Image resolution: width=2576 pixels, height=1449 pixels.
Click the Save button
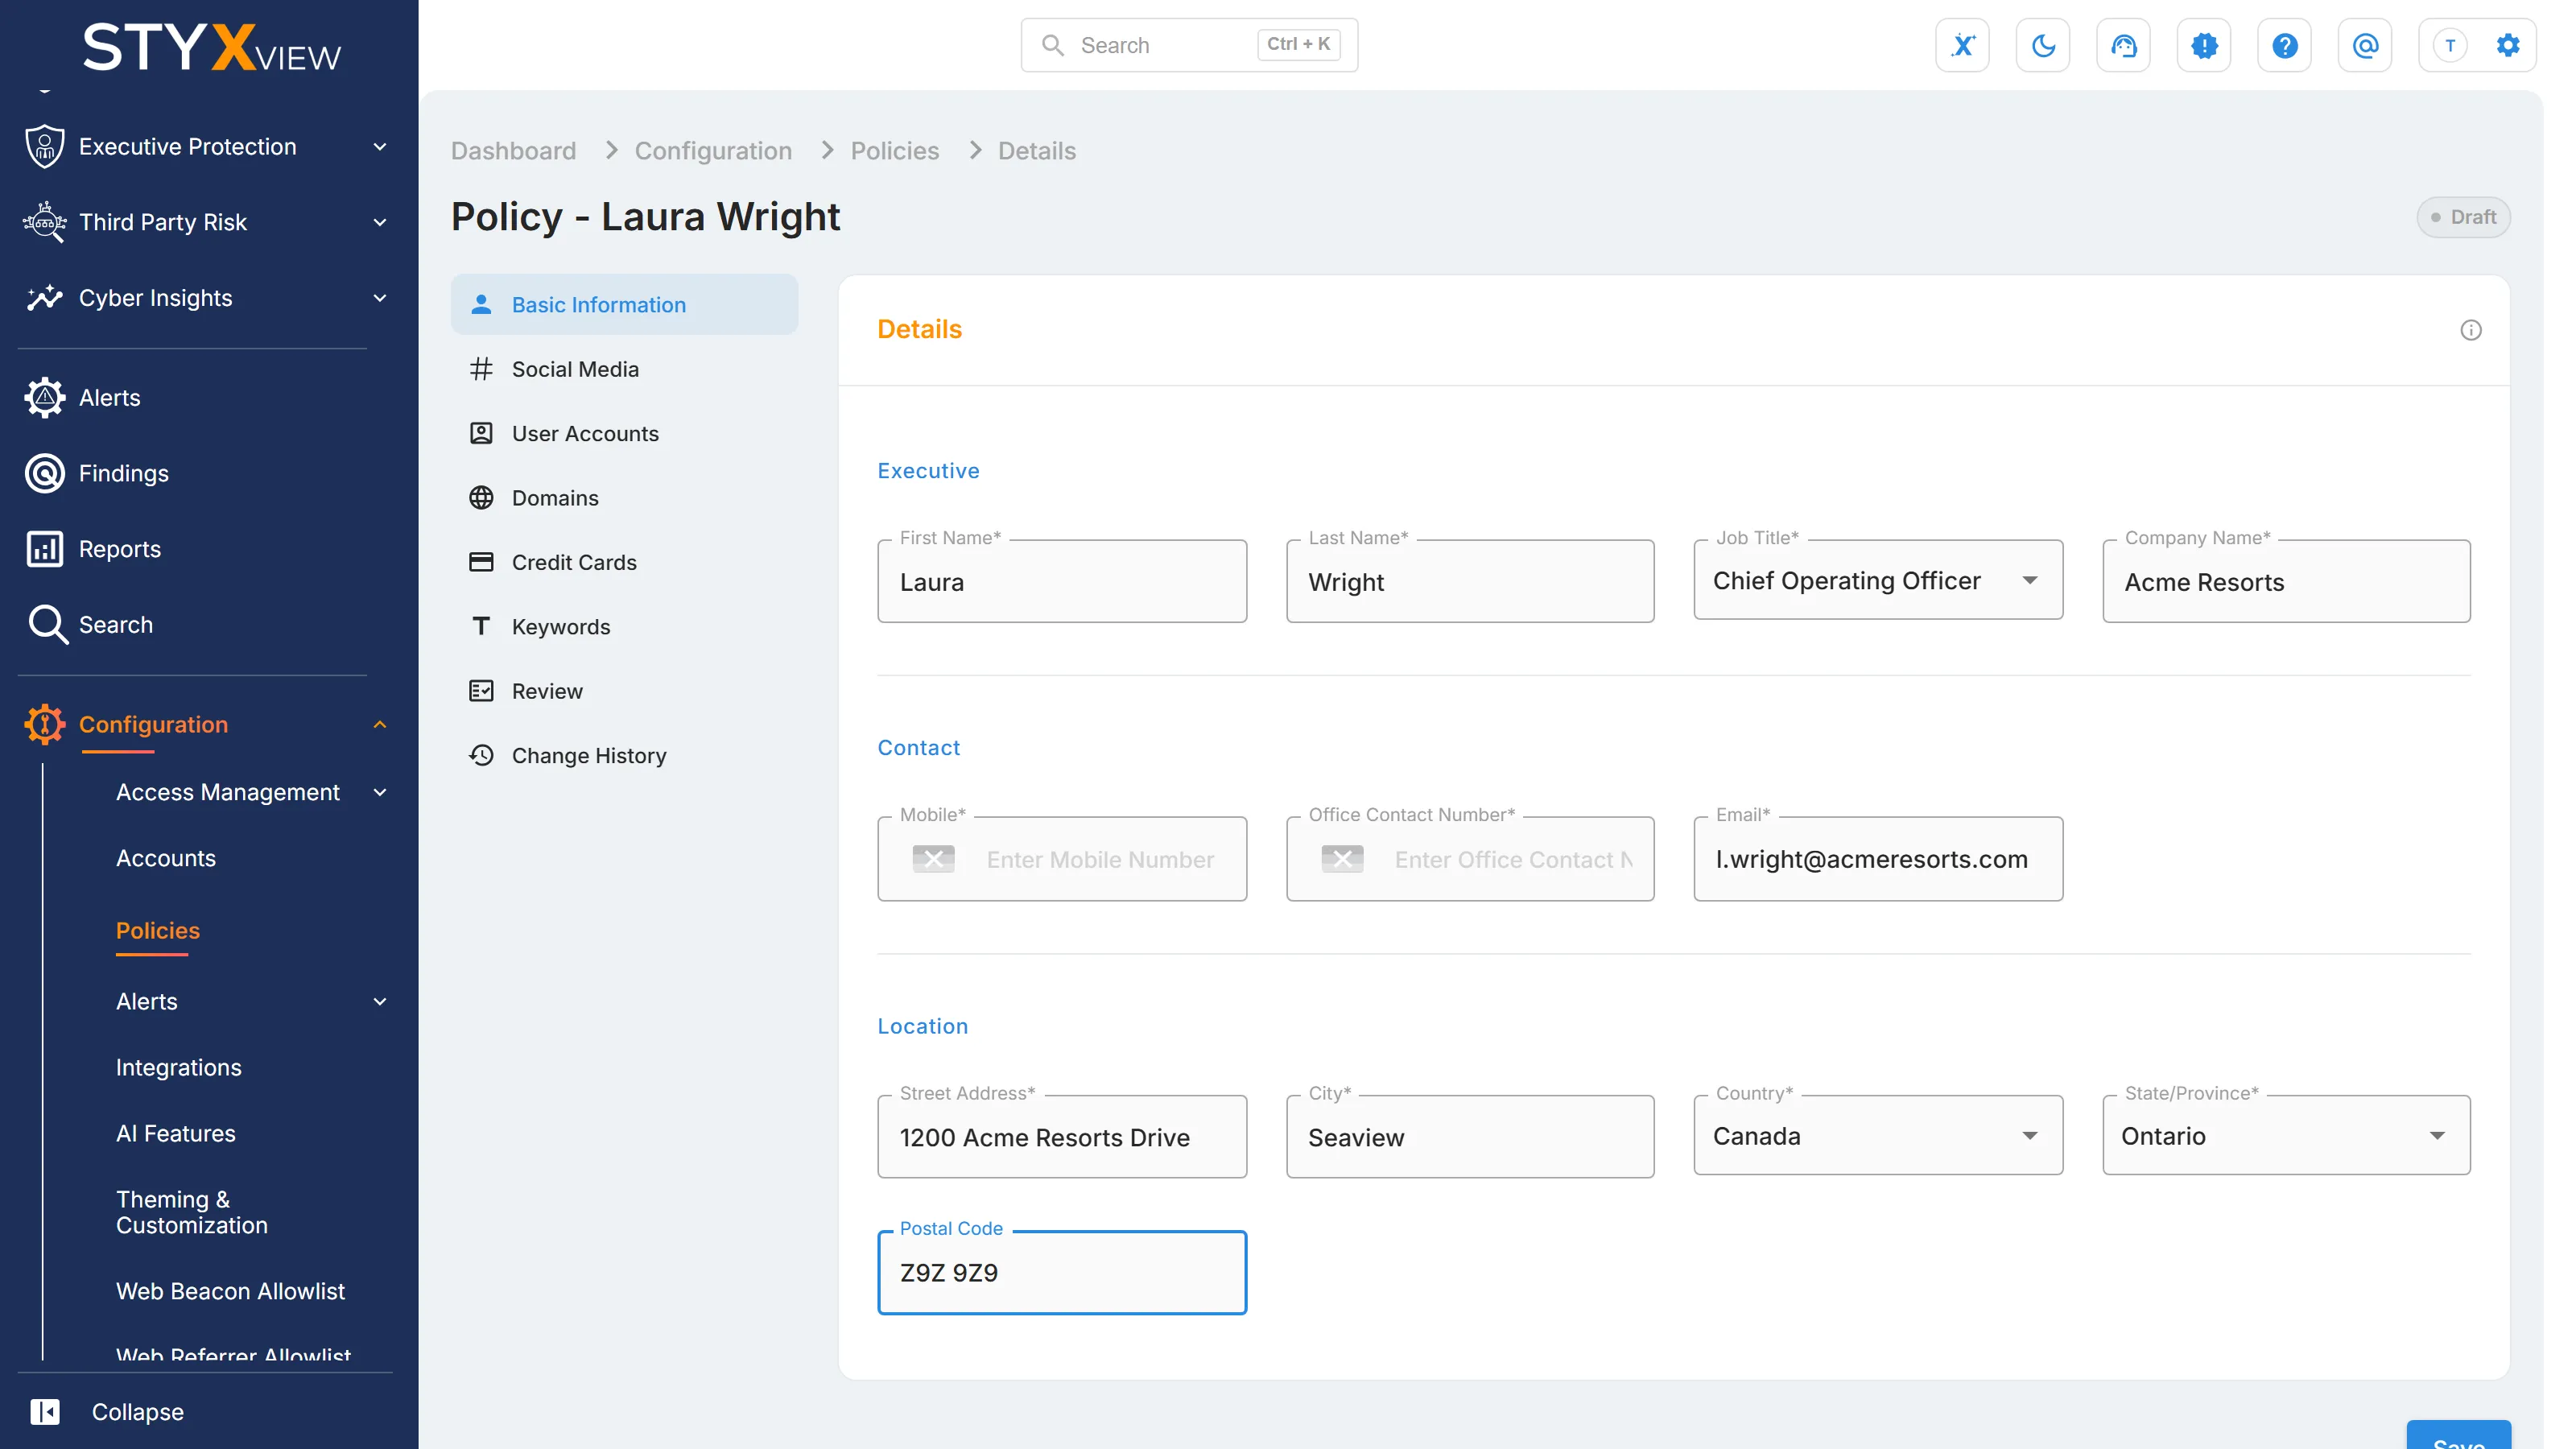tap(2458, 1435)
